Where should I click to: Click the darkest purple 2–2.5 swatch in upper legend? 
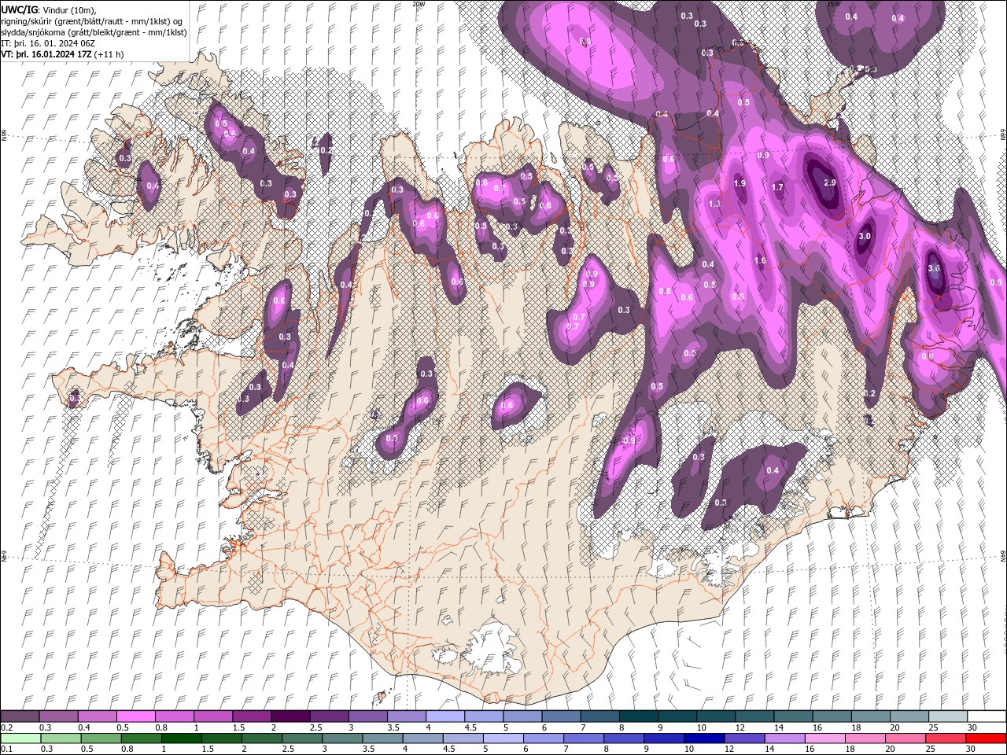[290, 716]
